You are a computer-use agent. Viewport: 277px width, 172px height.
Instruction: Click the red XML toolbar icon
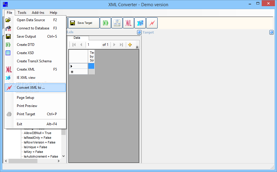(x=128, y=23)
